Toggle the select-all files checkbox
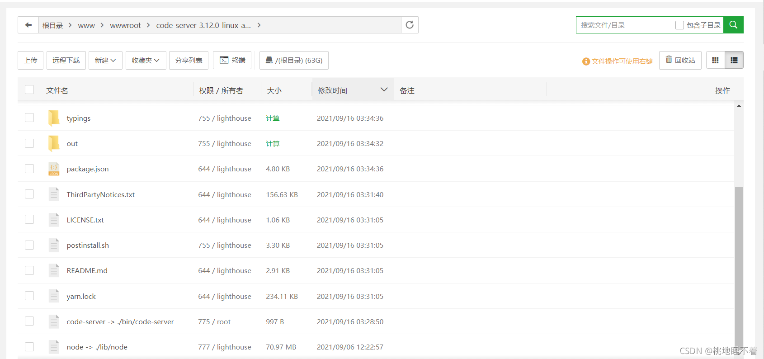 [29, 90]
